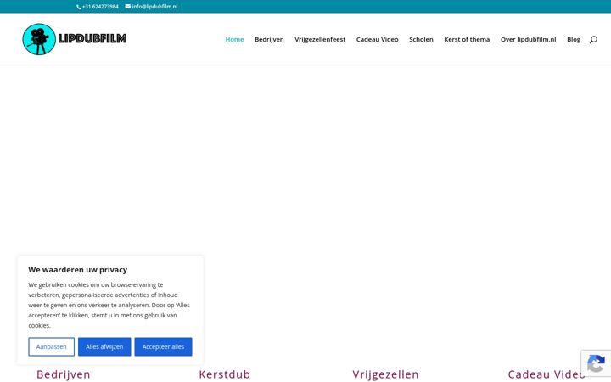Click 'We waarderen uw privacy' heading
Screen dimensions: 611x382
coord(78,270)
